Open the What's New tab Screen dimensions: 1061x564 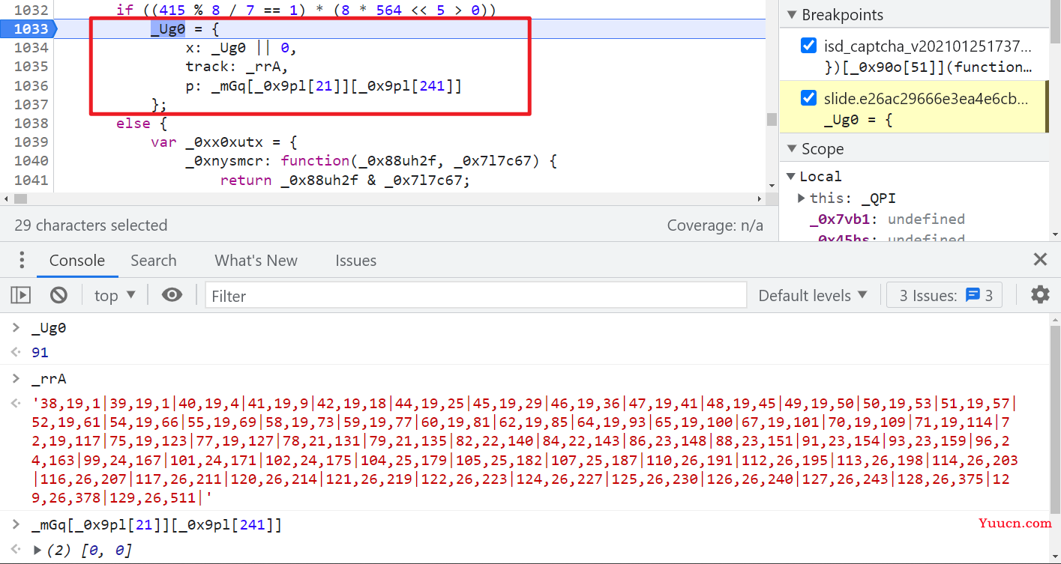tap(256, 261)
